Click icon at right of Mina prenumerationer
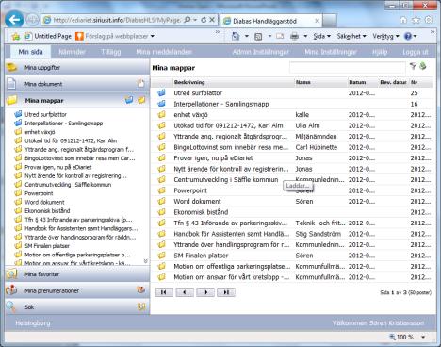The width and height of the screenshot is (441, 347). [141, 290]
